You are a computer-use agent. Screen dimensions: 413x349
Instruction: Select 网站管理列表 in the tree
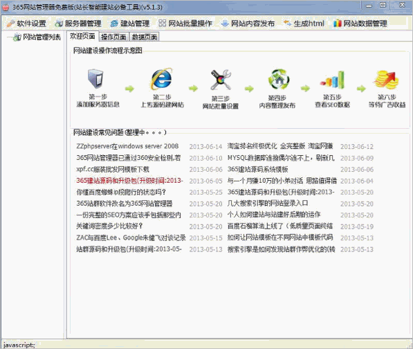[42, 37]
